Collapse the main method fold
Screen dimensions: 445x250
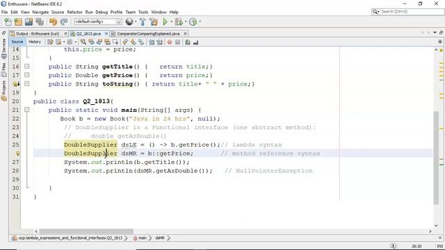26,110
